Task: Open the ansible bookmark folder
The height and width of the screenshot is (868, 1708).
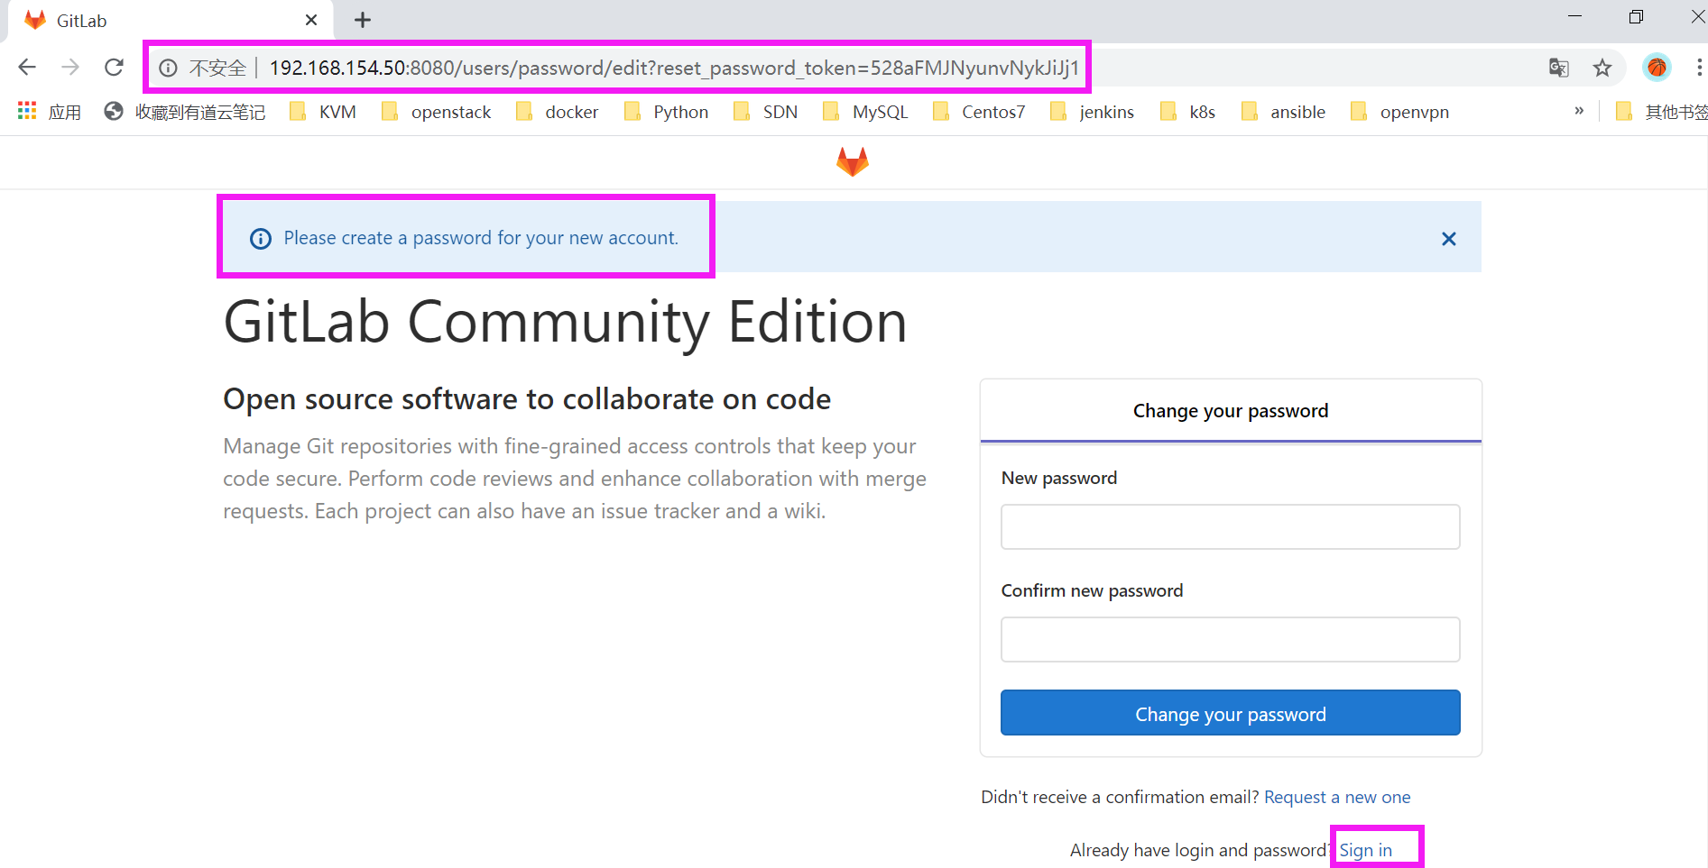Action: [x=1284, y=112]
